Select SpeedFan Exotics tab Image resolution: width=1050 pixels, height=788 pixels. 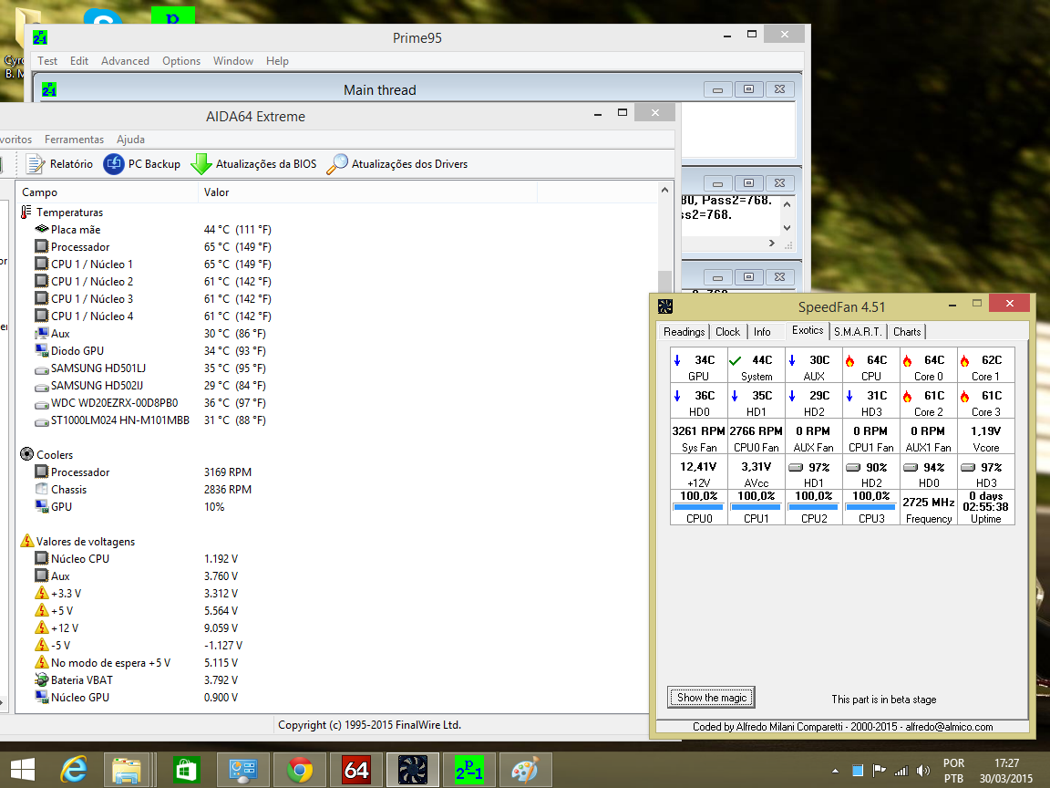[808, 330]
